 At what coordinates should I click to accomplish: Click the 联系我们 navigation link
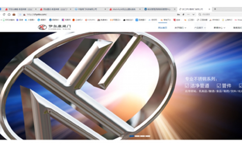coord(237,28)
